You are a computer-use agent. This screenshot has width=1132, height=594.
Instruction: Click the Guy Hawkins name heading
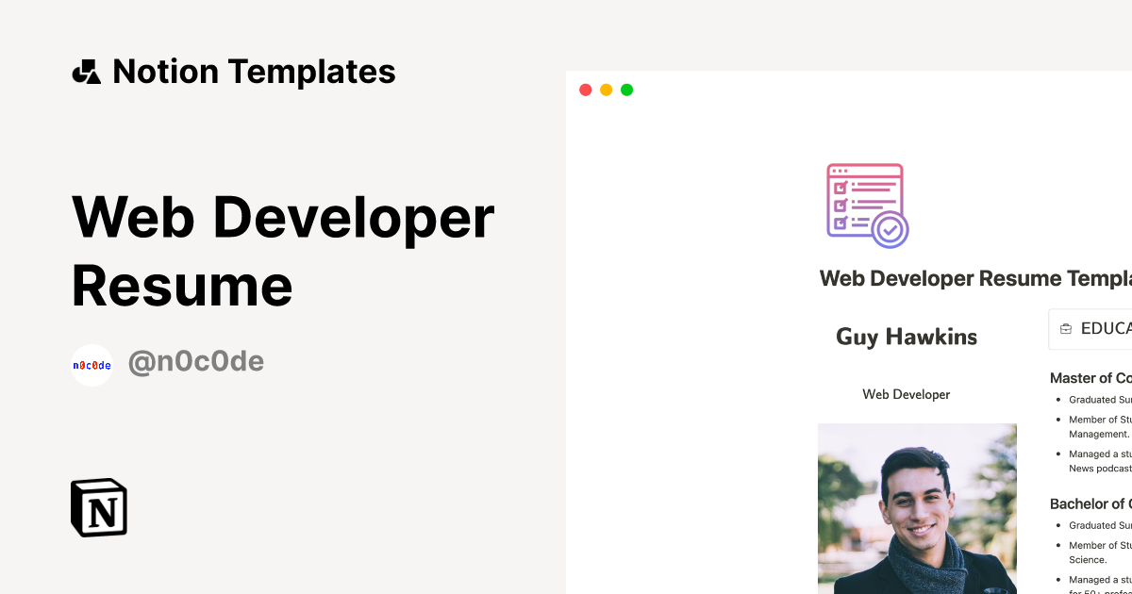907,337
